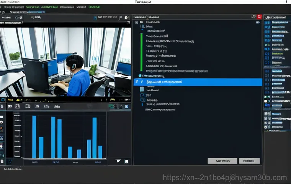Click the right gray button at the dialog bottom
The width and height of the screenshot is (291, 184).
click(x=249, y=161)
